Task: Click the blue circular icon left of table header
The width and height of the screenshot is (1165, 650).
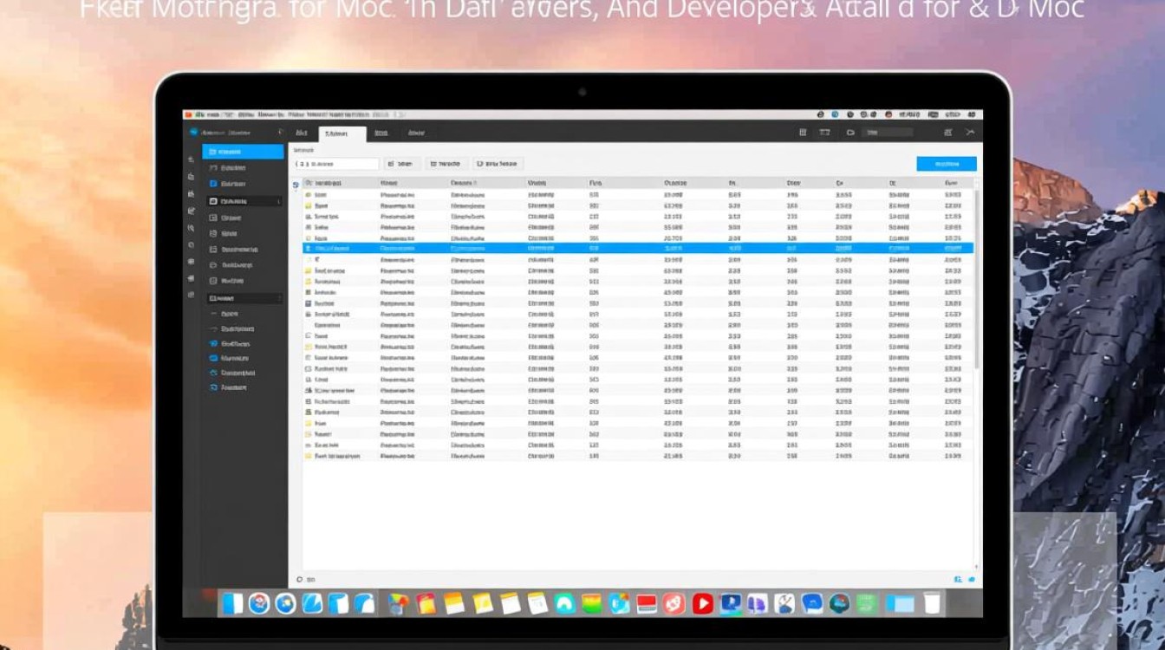Action: [x=296, y=185]
